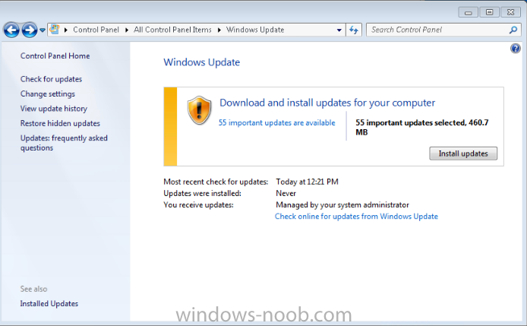View update history

[54, 109]
